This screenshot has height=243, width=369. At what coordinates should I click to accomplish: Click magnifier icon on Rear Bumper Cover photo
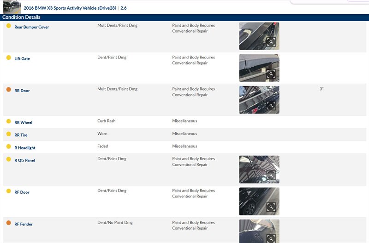pos(271,42)
